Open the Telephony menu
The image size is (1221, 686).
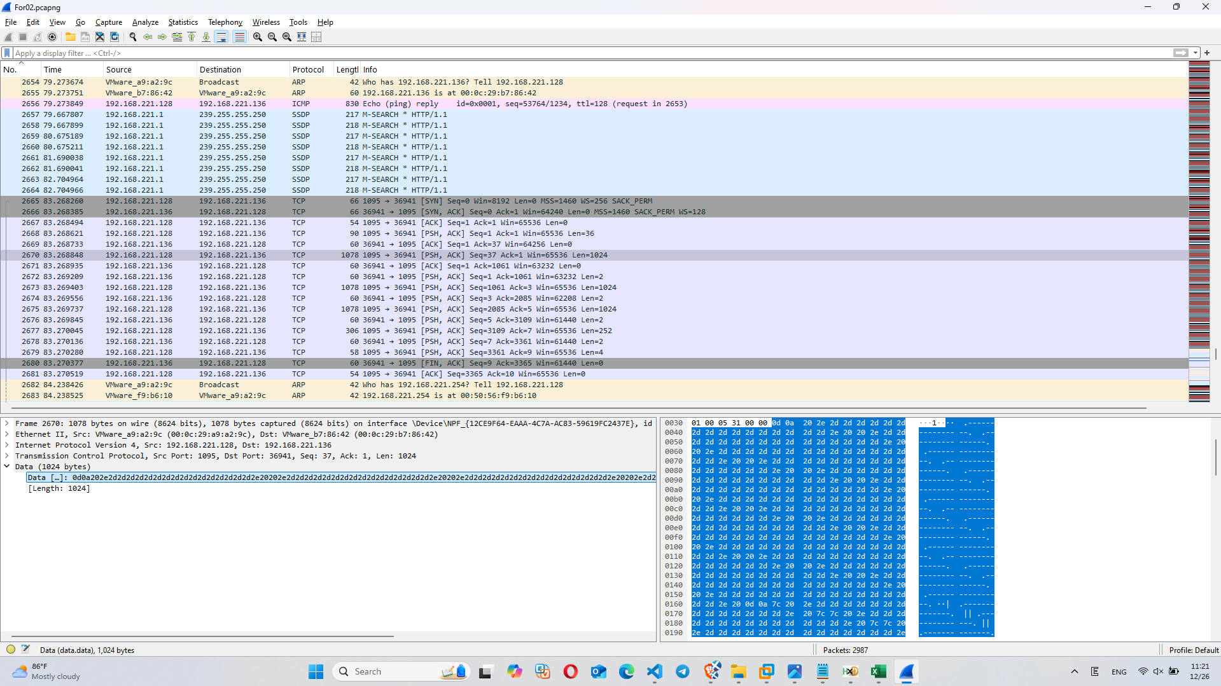point(225,22)
